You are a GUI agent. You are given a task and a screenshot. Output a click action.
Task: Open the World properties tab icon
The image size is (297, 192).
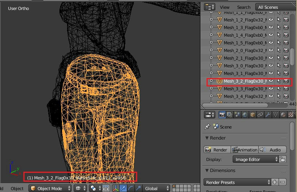point(244,114)
